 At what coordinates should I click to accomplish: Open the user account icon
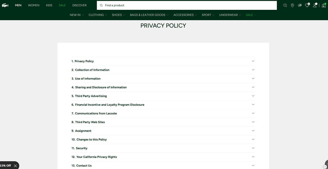315,5
